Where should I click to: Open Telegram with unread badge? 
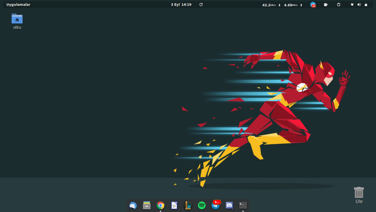pyautogui.click(x=216, y=205)
